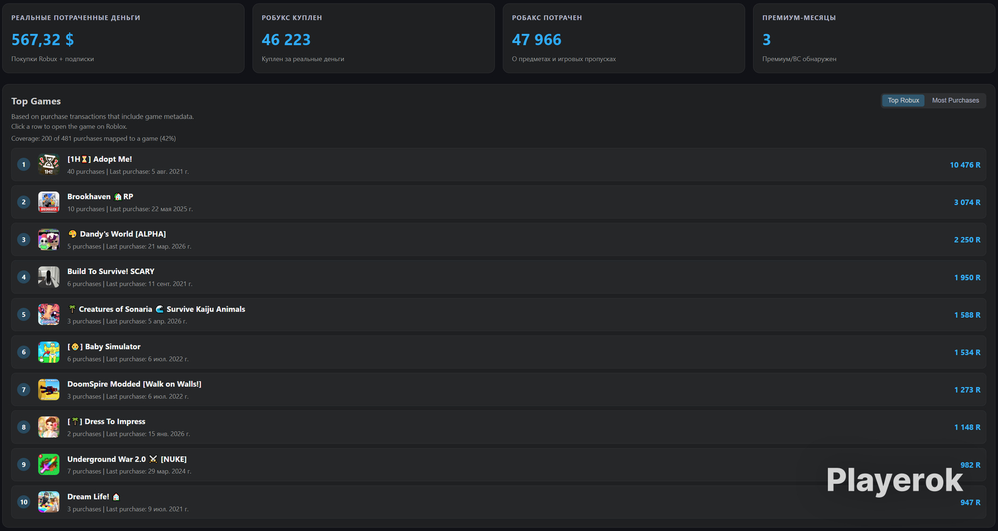Click the 46 223 Robux bought value
The width and height of the screenshot is (998, 531).
[x=286, y=40]
